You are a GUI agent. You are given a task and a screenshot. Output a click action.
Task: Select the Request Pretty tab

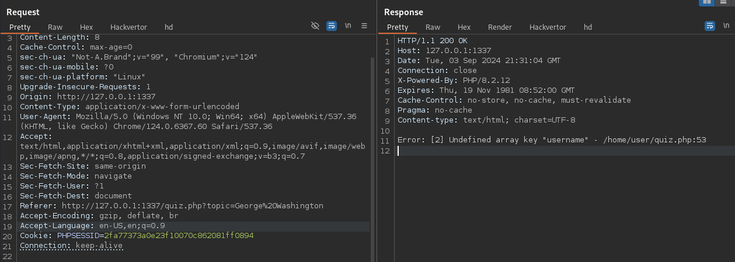pyautogui.click(x=19, y=27)
